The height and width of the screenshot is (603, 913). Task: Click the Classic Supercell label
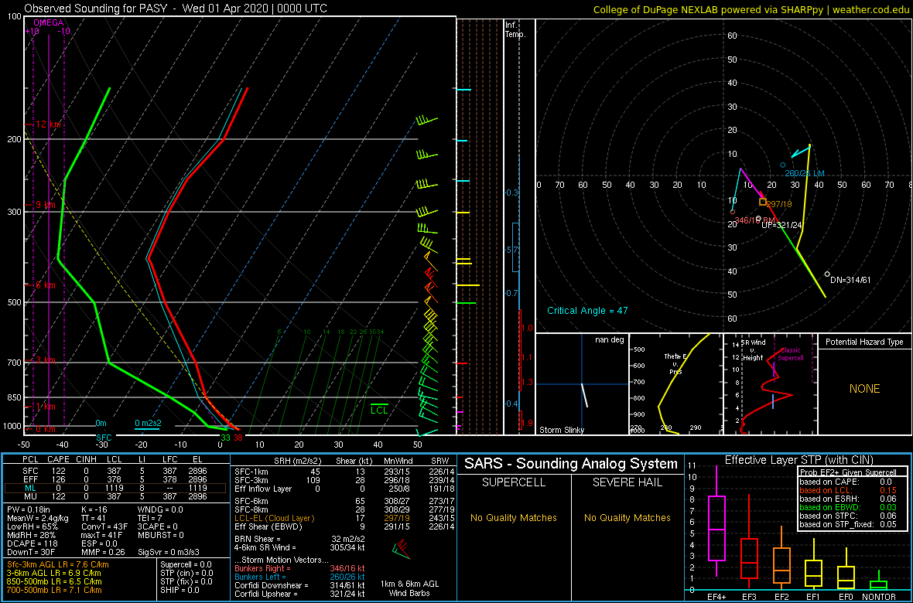(792, 354)
